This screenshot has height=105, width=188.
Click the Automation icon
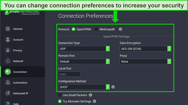8,82
